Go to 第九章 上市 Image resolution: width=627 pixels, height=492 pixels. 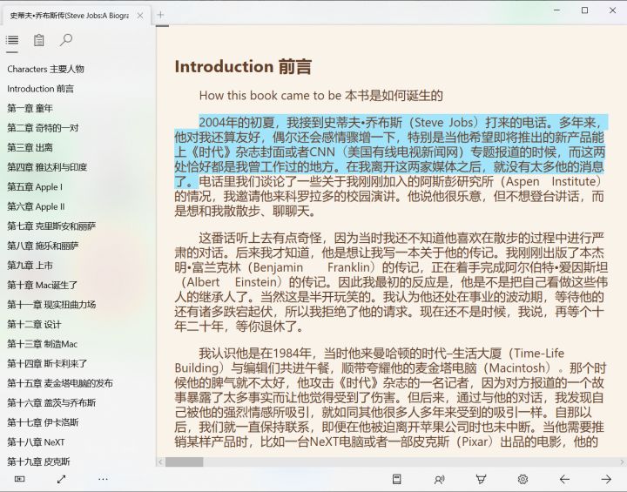coord(30,266)
